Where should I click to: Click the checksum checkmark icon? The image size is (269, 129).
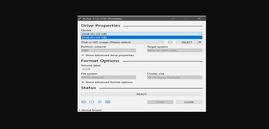click(x=170, y=42)
